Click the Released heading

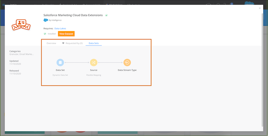click(14, 71)
